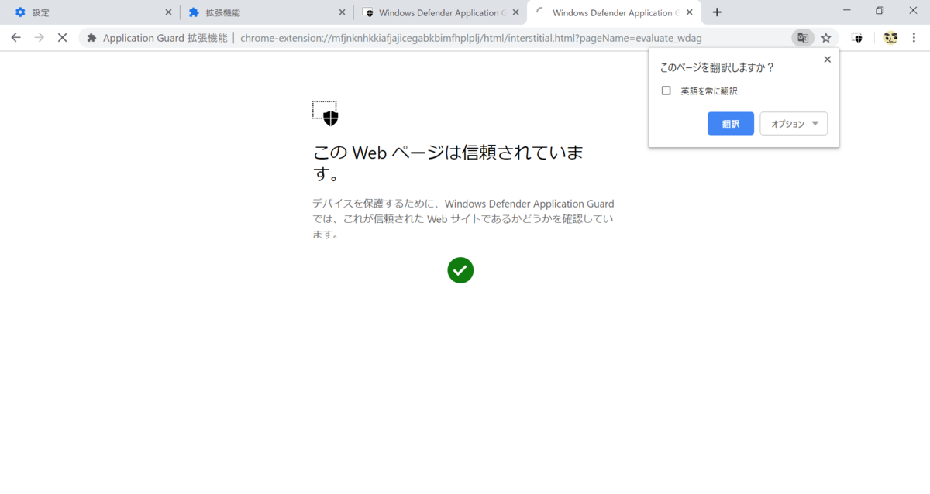
Task: Click the text このページを翻訳しますか？
Action: tap(717, 67)
